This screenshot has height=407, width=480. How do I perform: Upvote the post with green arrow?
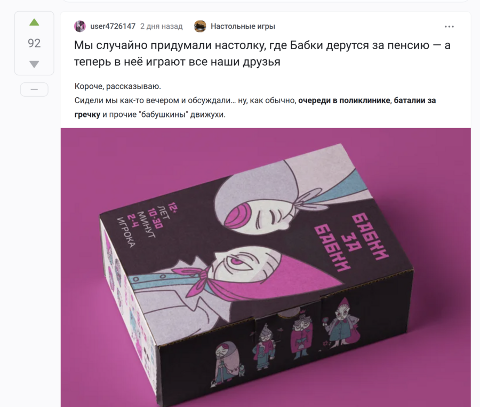(34, 22)
